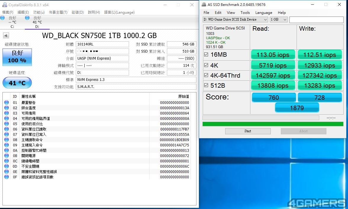This screenshot has width=348, height=209.
Task: Open the 語言(L)(Language) menu
Action: click(x=120, y=12)
